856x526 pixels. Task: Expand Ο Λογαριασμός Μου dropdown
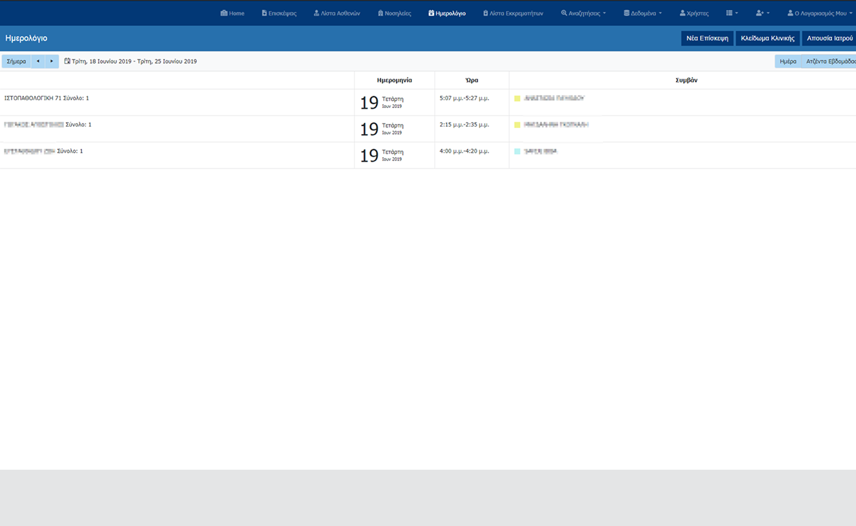pos(820,13)
